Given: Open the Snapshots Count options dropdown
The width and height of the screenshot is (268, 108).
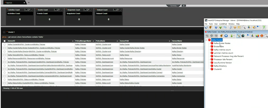Looking at the screenshot, I should (x=91, y=10).
